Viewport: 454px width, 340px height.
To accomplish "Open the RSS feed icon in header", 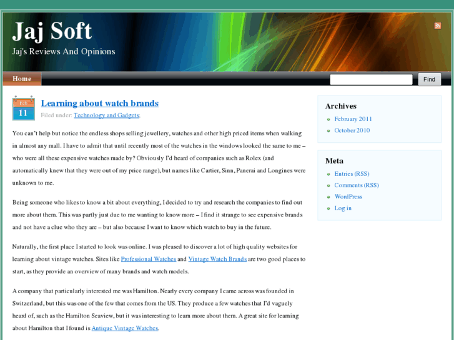I will pyautogui.click(x=438, y=26).
